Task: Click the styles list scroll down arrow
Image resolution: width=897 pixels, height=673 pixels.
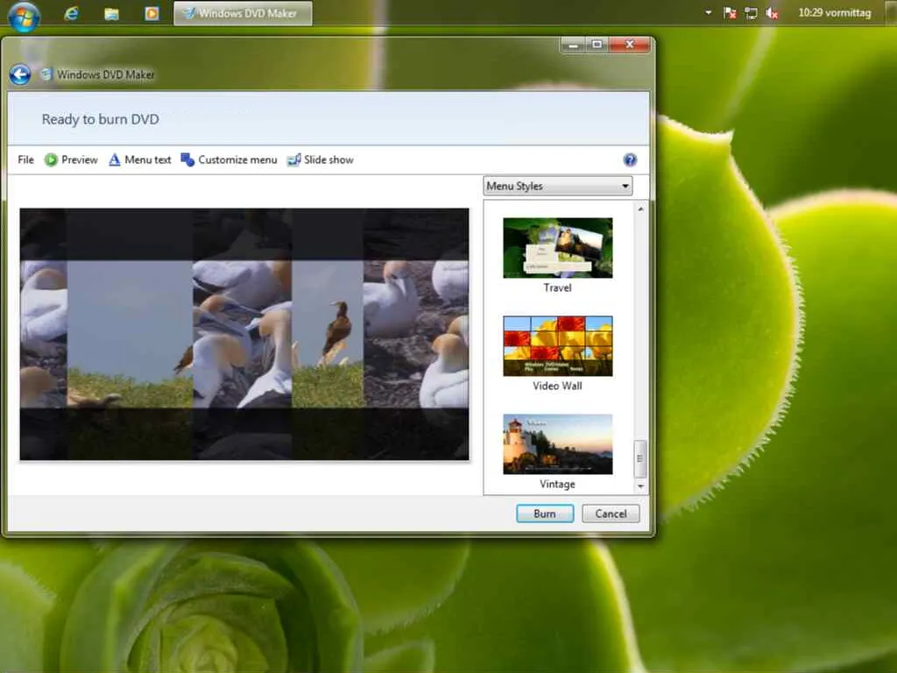Action: [640, 486]
